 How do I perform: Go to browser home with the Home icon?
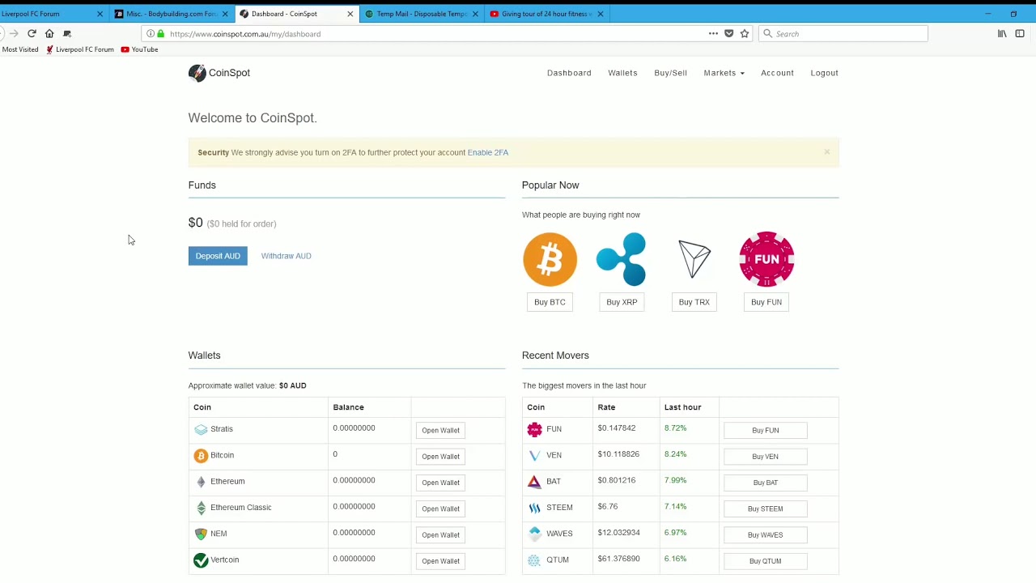tap(49, 33)
